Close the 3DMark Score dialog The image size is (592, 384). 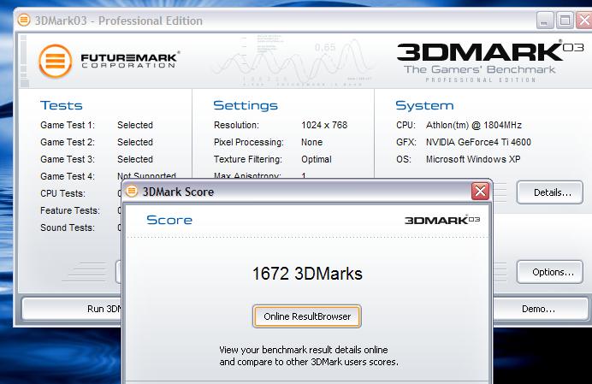[x=480, y=191]
